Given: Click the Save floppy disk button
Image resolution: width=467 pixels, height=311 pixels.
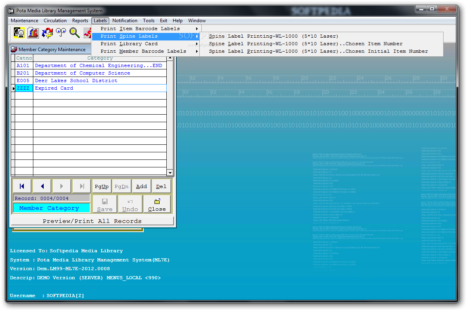Looking at the screenshot, I should pyautogui.click(x=105, y=204).
